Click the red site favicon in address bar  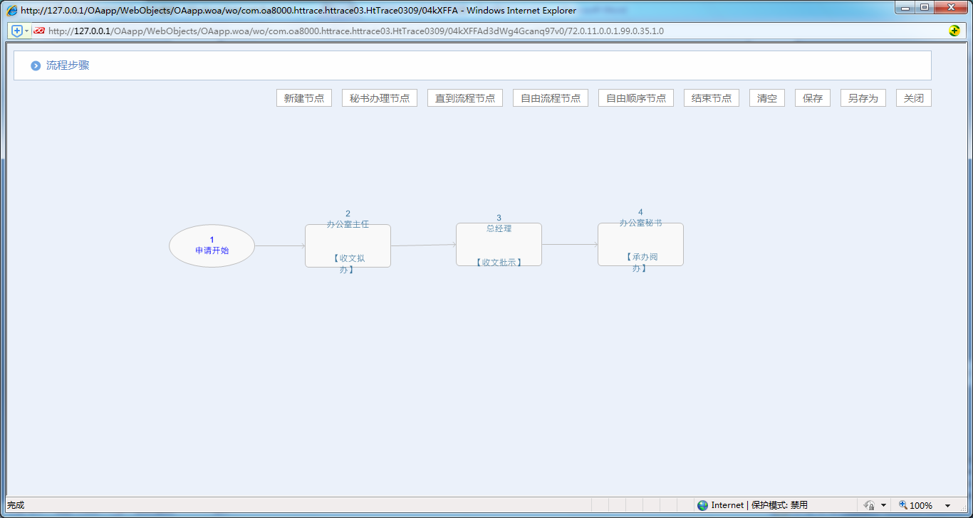tap(39, 31)
